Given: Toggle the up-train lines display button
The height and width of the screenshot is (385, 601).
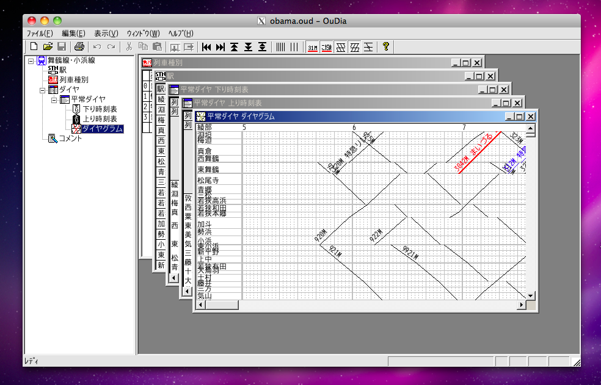Looking at the screenshot, I should pos(354,46).
